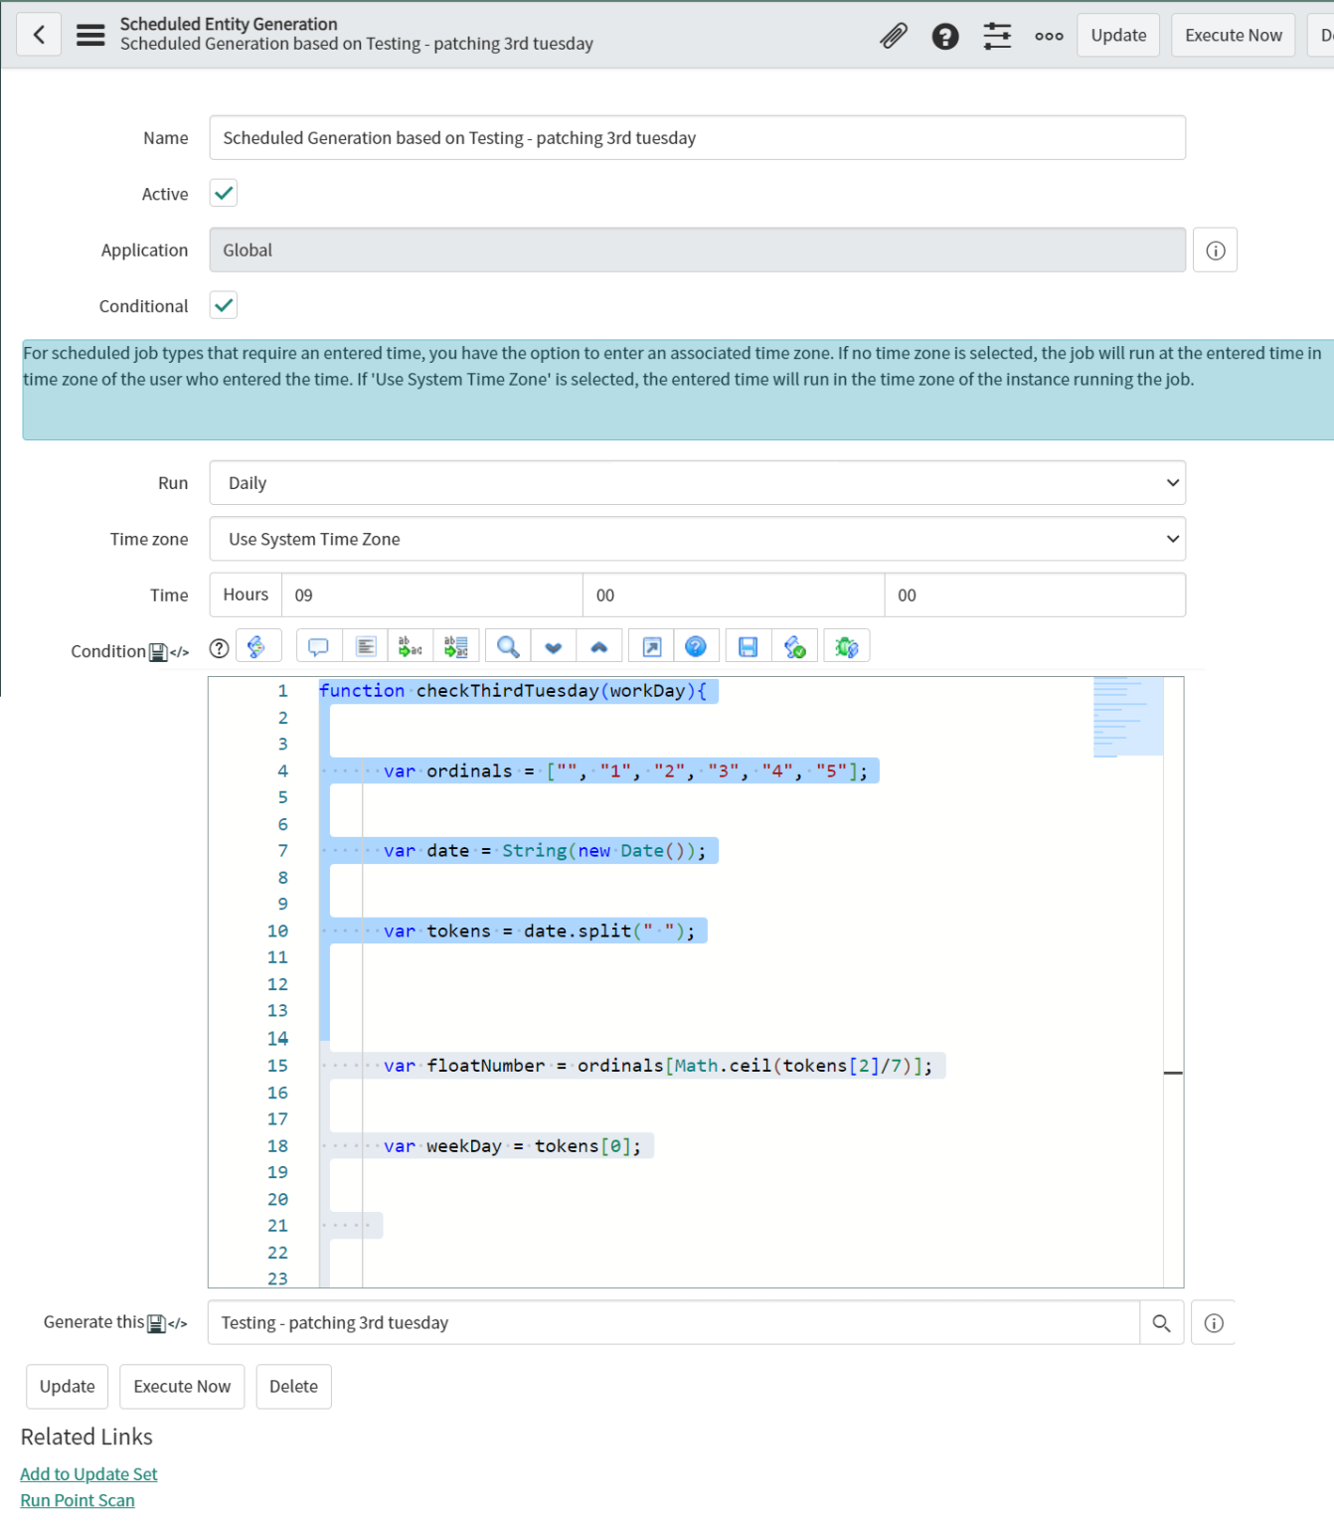Click the Run Point Scan link
This screenshot has height=1527, width=1334.
(x=77, y=1499)
